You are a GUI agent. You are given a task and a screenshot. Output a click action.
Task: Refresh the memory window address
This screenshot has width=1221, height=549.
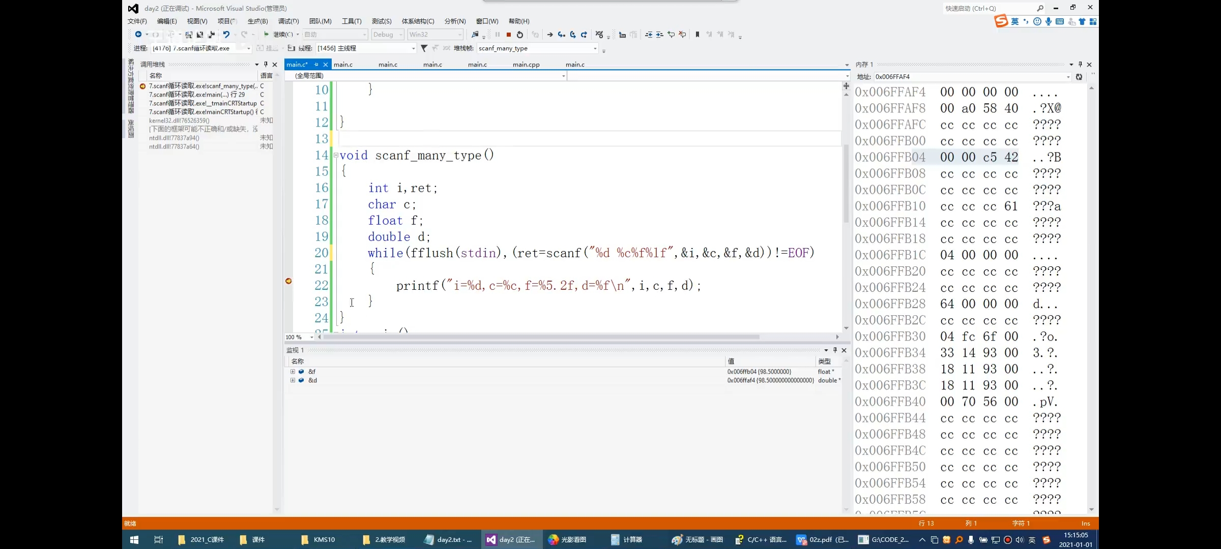(1079, 77)
